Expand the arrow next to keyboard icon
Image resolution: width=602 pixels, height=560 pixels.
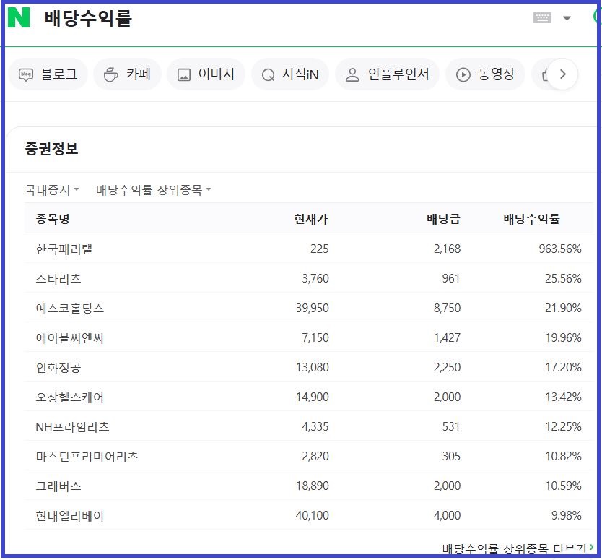coord(567,18)
